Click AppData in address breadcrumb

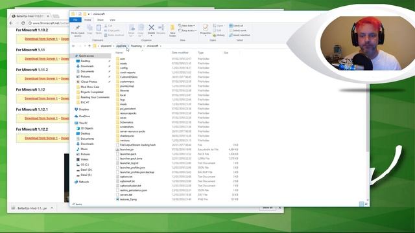121,46
